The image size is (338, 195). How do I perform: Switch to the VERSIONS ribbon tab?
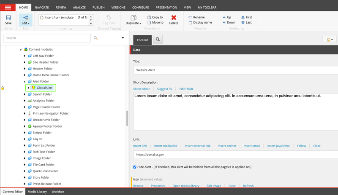118,8
